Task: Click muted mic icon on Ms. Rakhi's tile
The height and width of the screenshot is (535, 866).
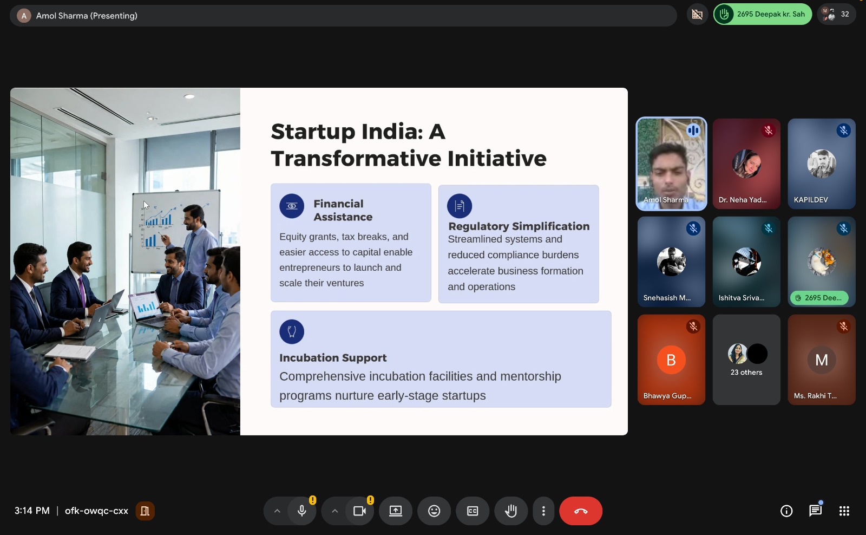Action: click(844, 327)
